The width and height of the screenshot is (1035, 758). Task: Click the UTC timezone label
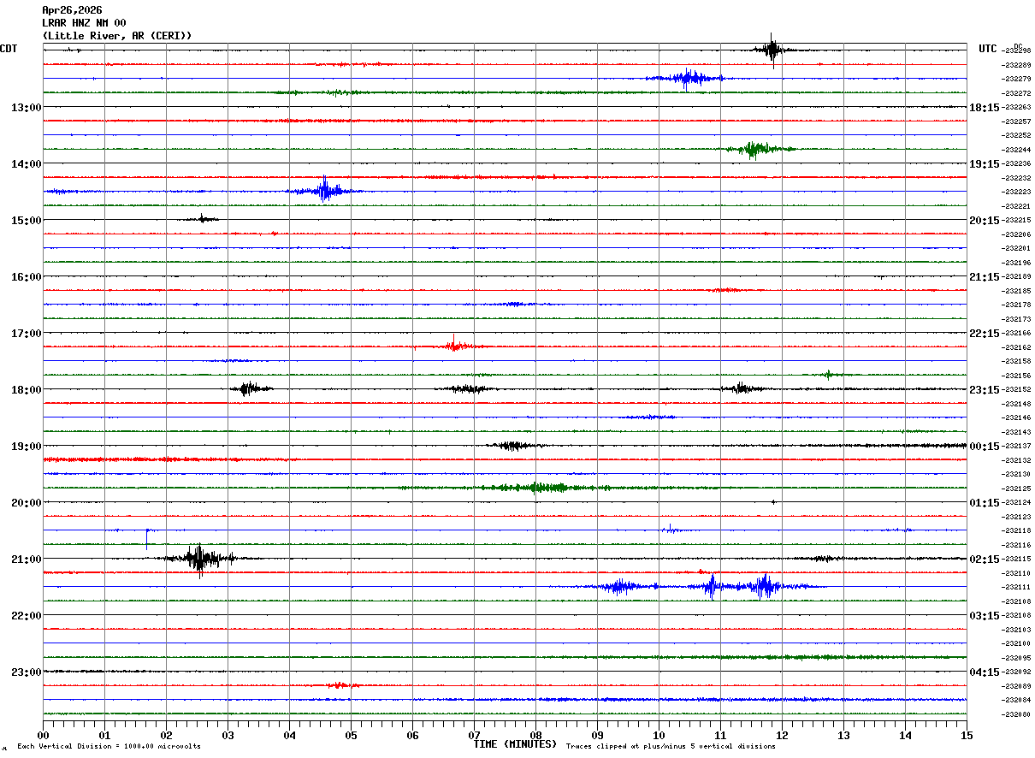click(988, 49)
